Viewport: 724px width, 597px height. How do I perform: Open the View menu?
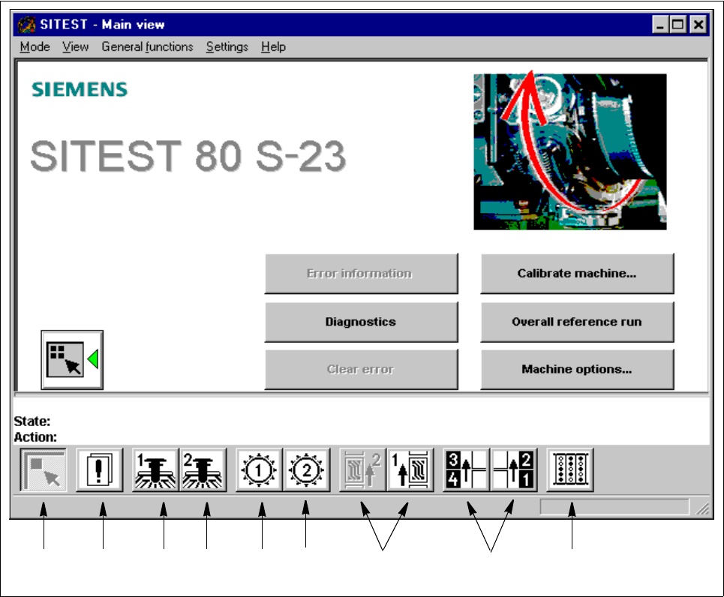point(75,47)
